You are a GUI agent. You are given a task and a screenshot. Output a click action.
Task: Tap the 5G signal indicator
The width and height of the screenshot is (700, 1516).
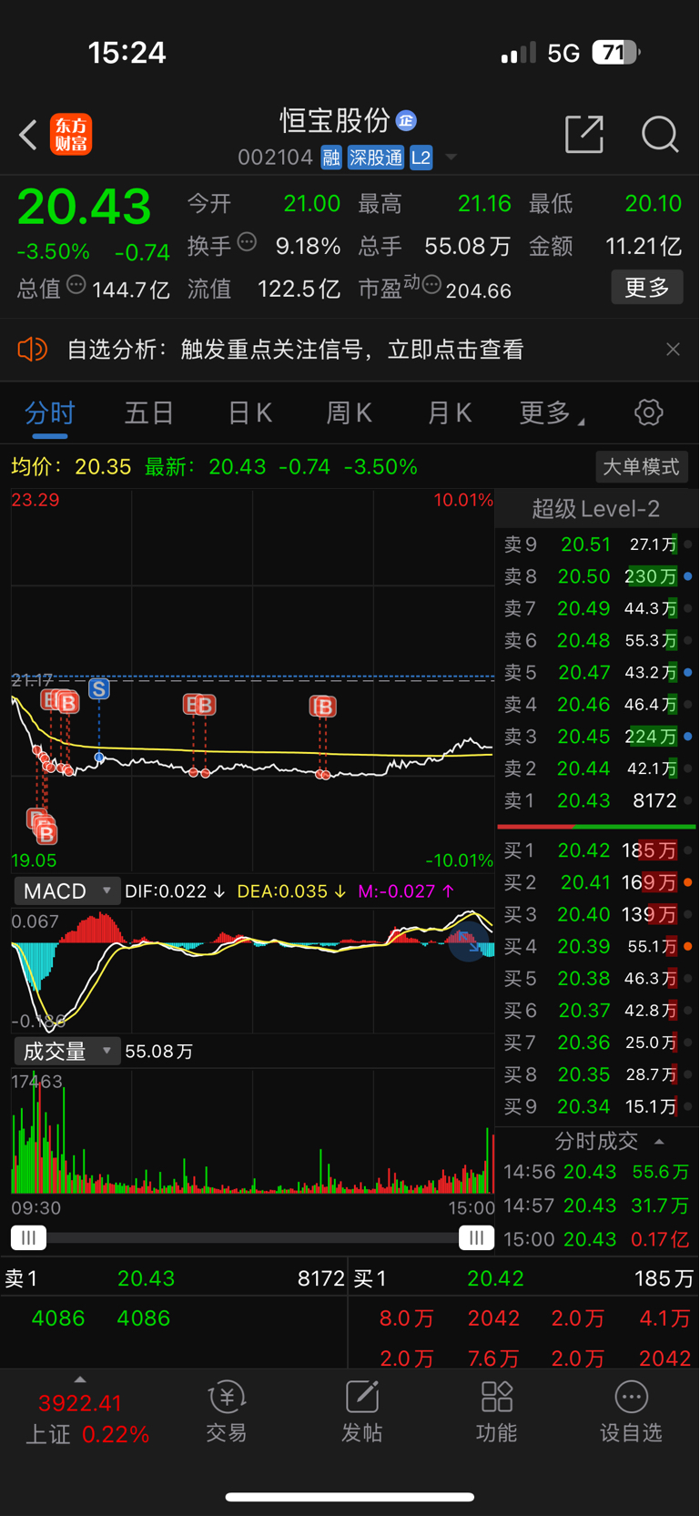pos(563,54)
